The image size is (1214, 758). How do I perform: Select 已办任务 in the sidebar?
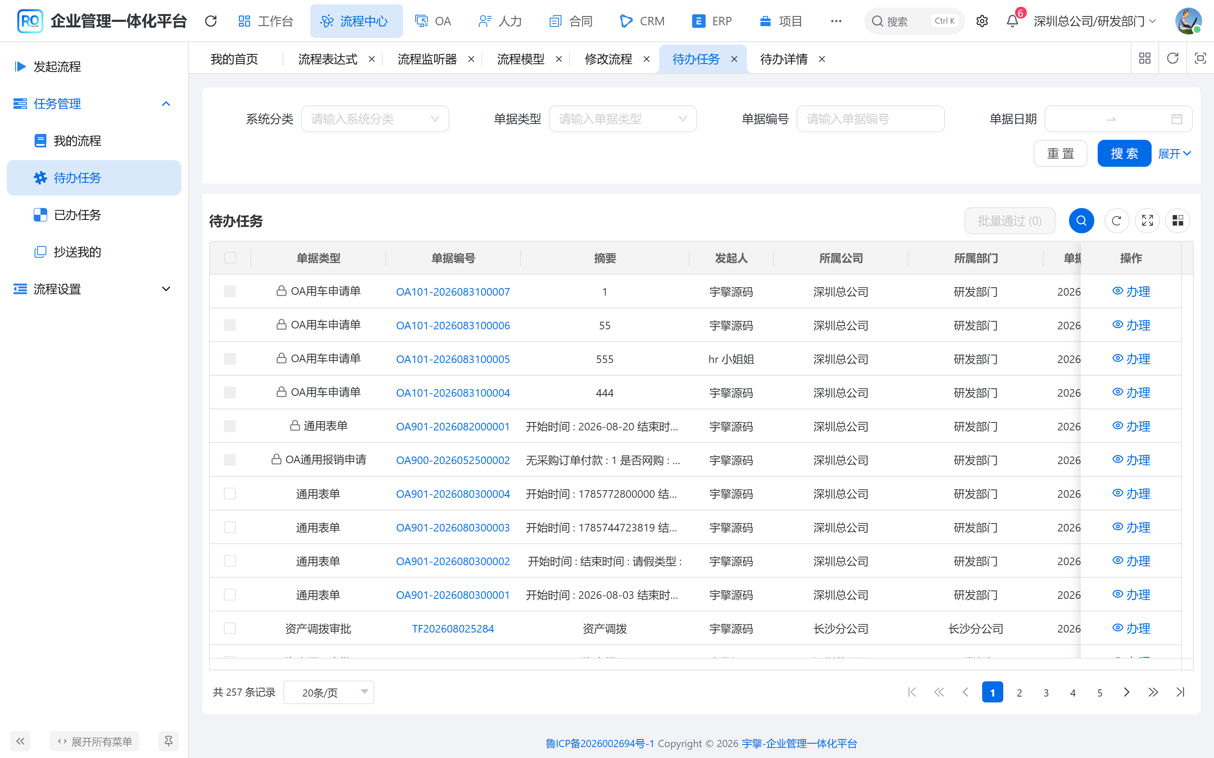pyautogui.click(x=94, y=215)
